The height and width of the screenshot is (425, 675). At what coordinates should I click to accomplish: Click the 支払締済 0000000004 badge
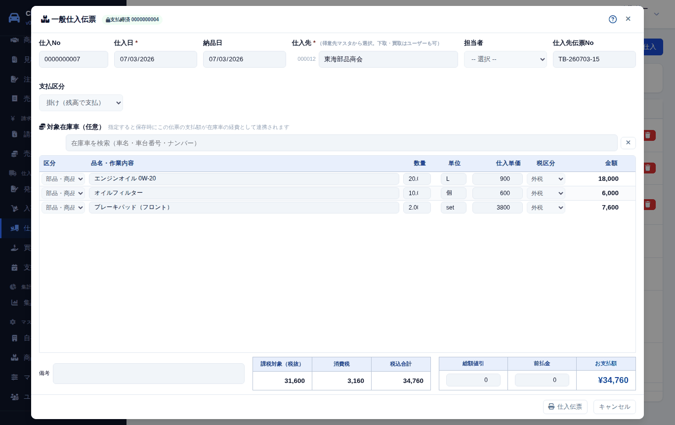pos(132,19)
